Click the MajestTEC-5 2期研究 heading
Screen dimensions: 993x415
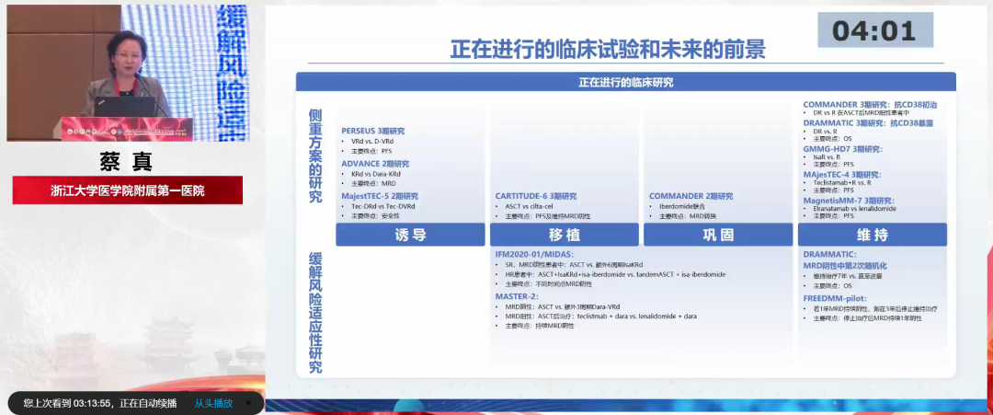tap(379, 196)
